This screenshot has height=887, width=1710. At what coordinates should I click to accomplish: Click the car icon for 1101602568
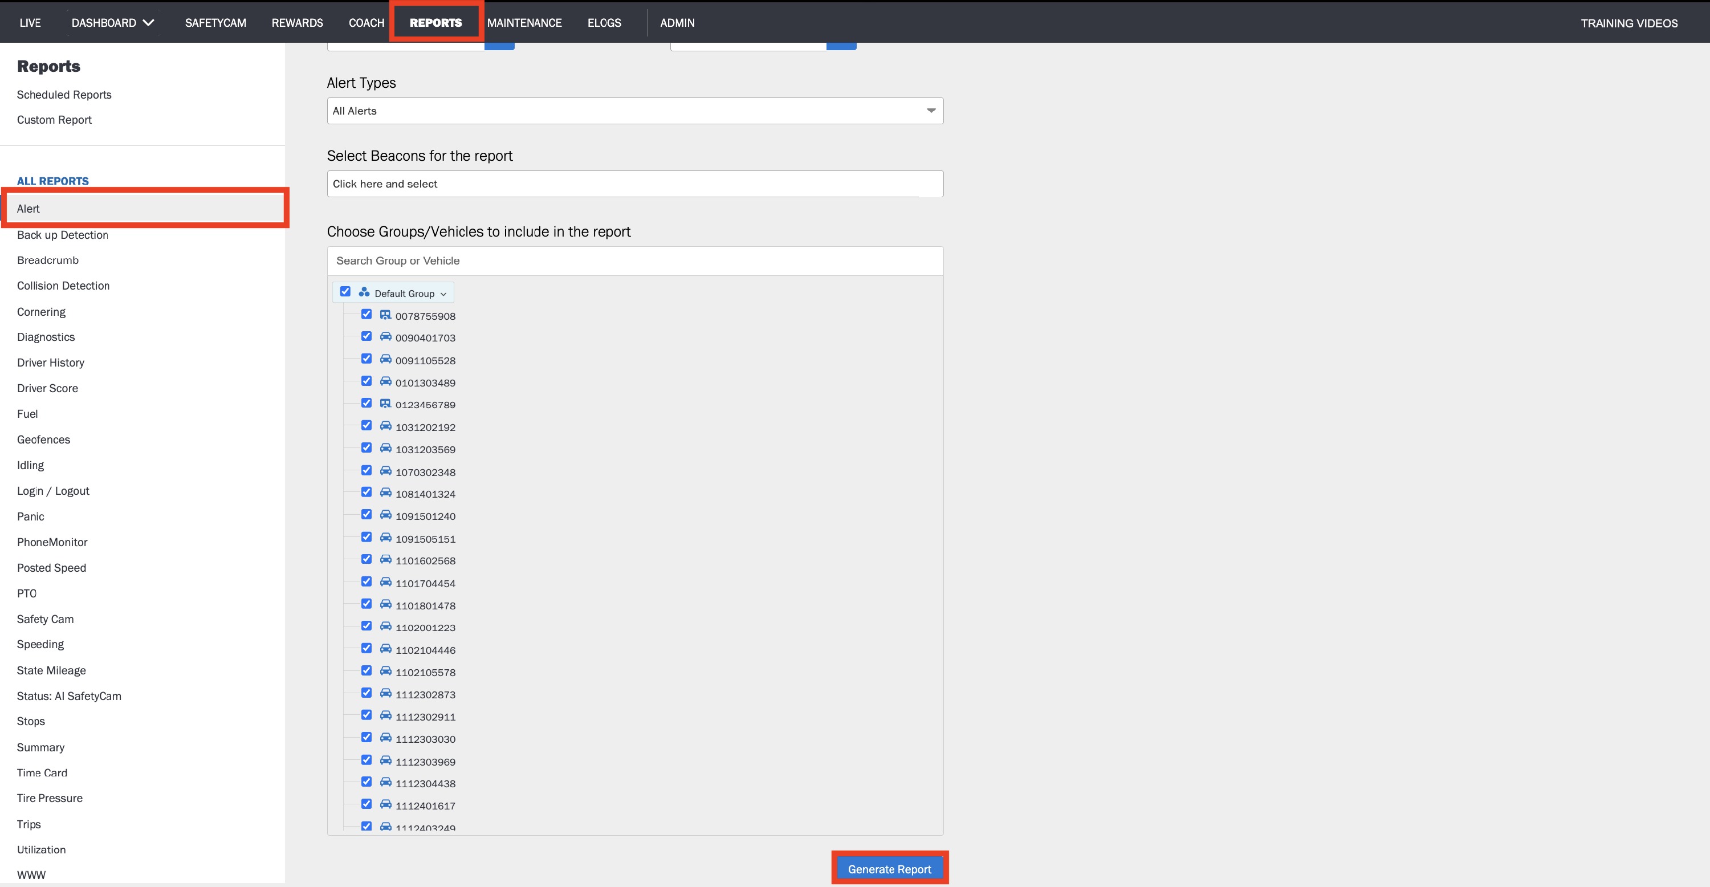(x=385, y=560)
